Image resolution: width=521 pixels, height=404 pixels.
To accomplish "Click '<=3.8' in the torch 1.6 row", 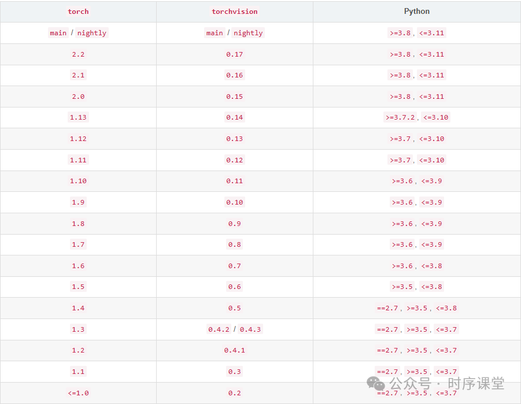I will [431, 266].
